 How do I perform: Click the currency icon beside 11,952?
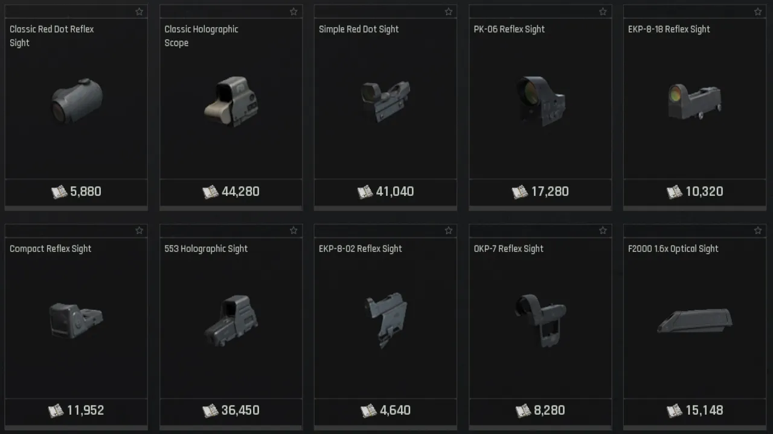click(56, 411)
